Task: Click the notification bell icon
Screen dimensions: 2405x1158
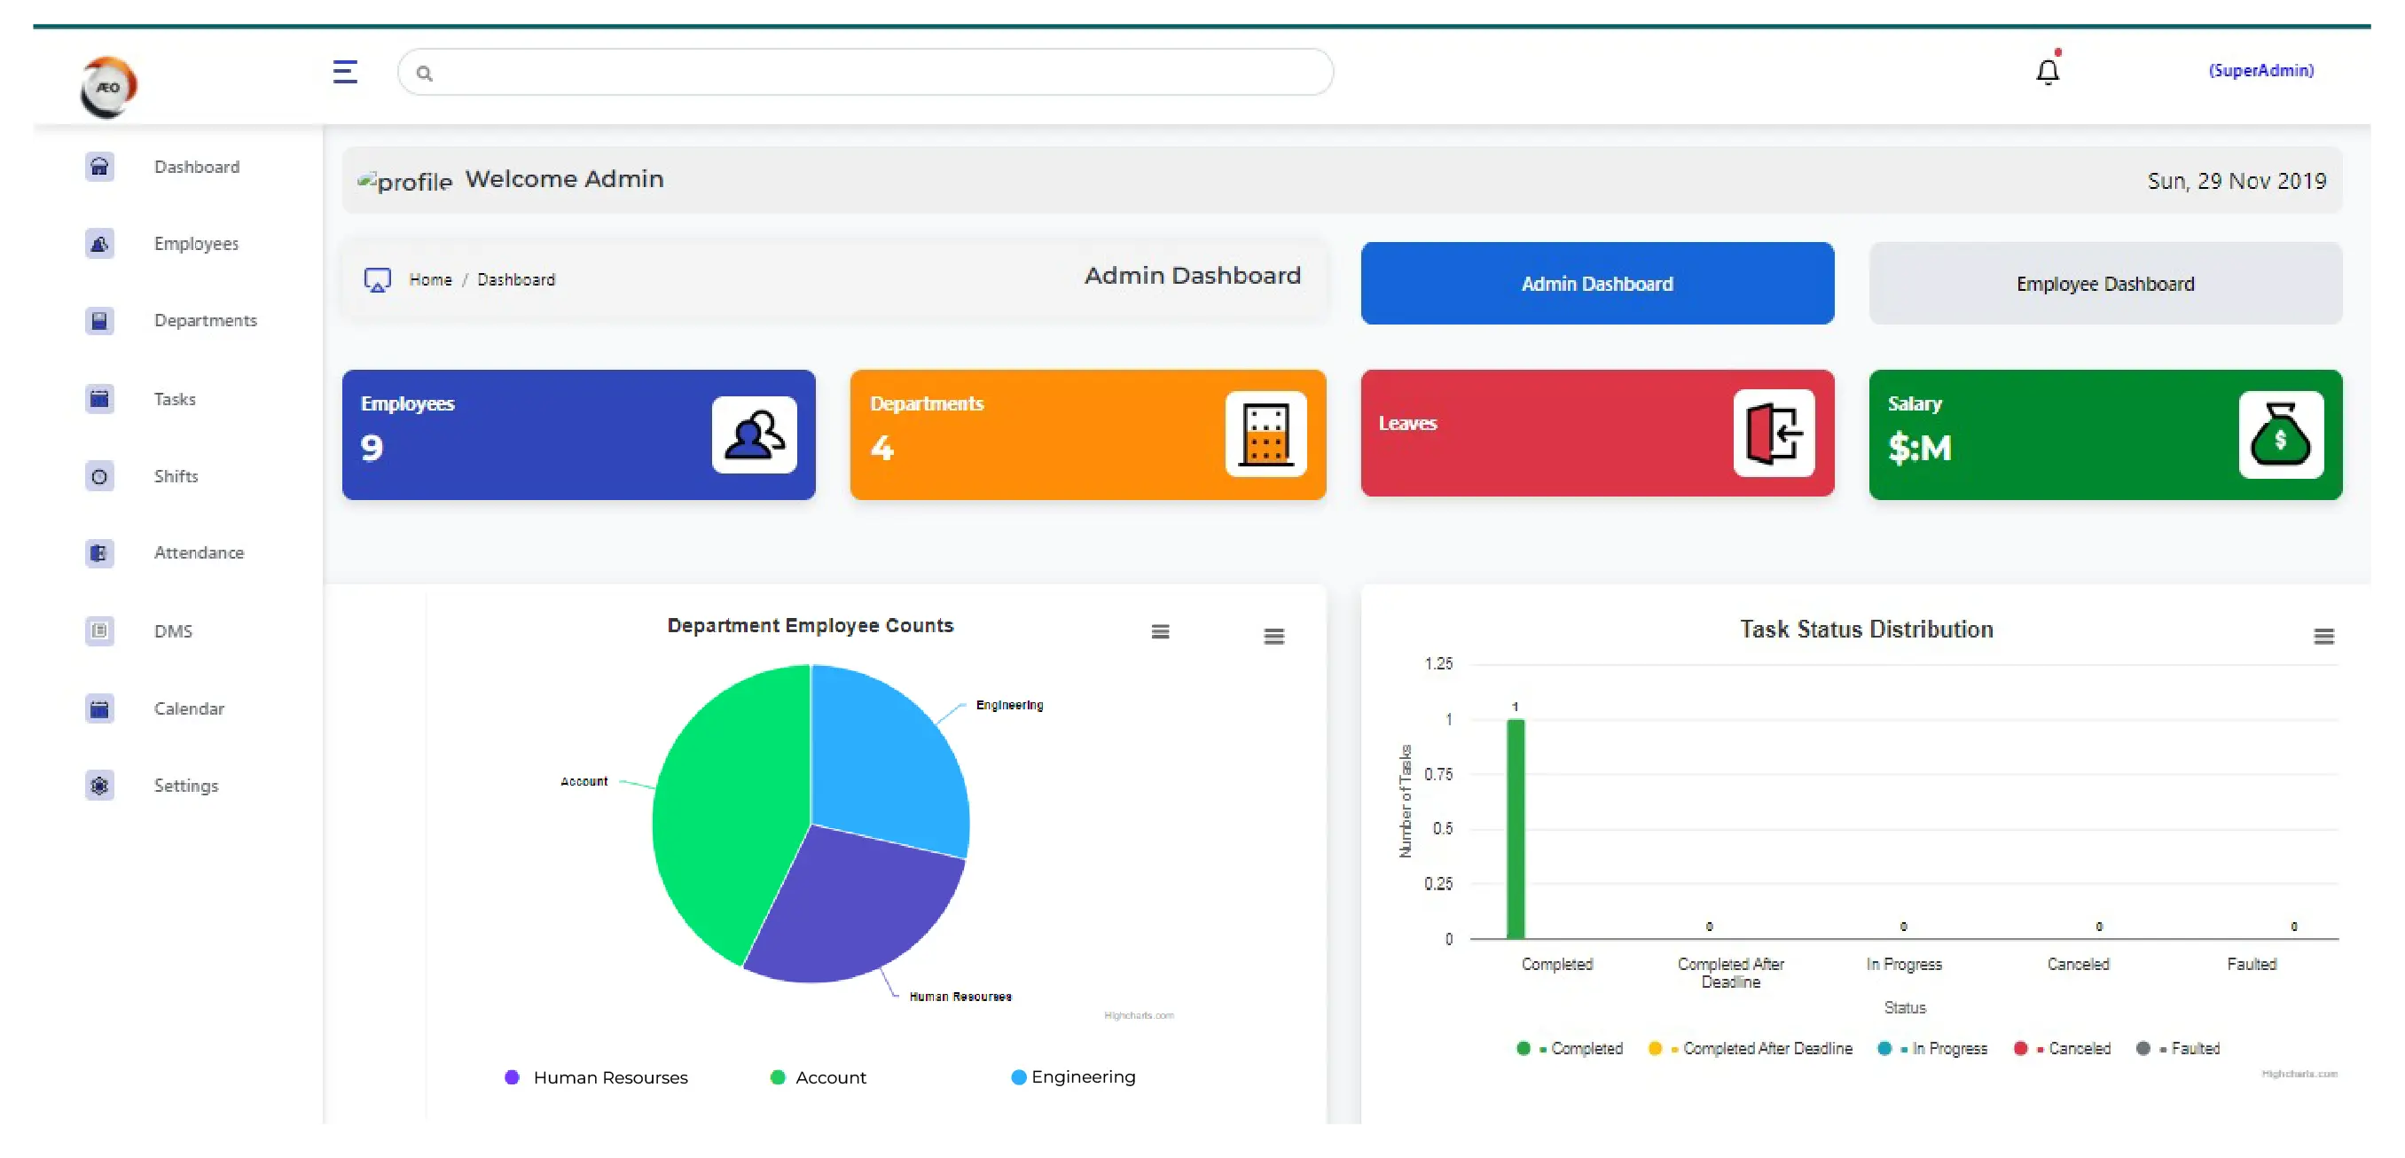Action: 2046,71
